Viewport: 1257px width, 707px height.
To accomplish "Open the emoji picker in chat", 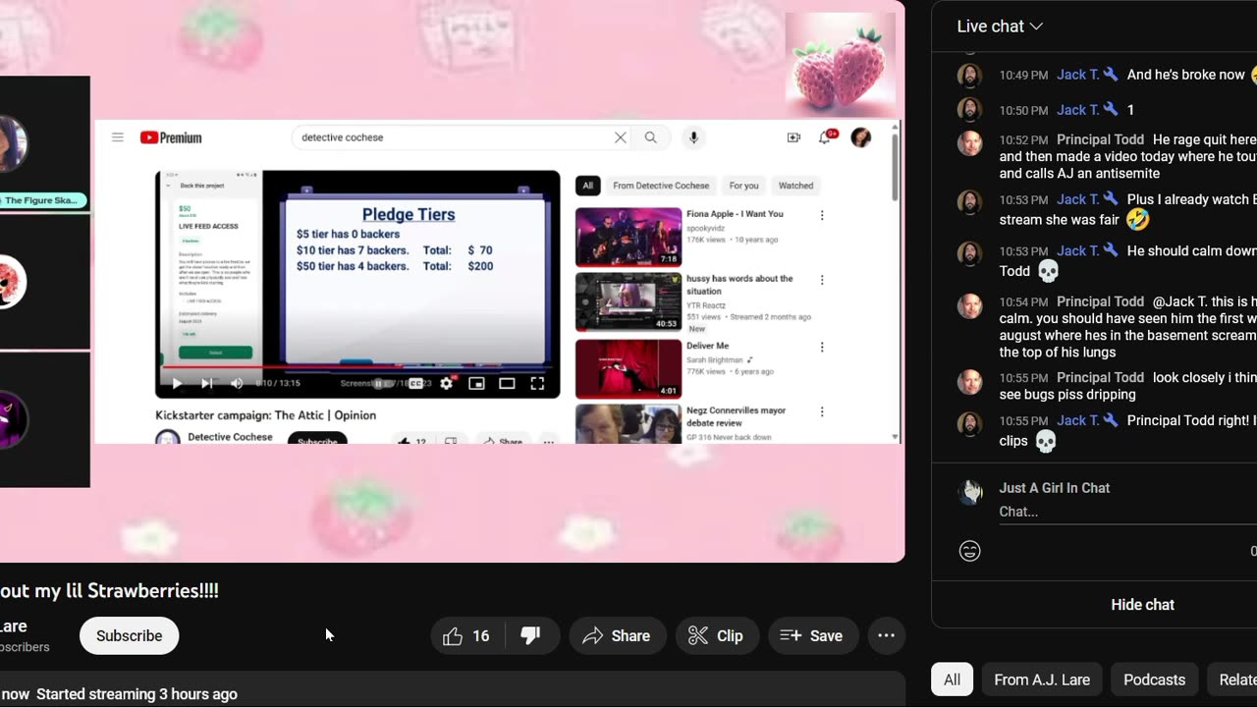I will (x=969, y=552).
